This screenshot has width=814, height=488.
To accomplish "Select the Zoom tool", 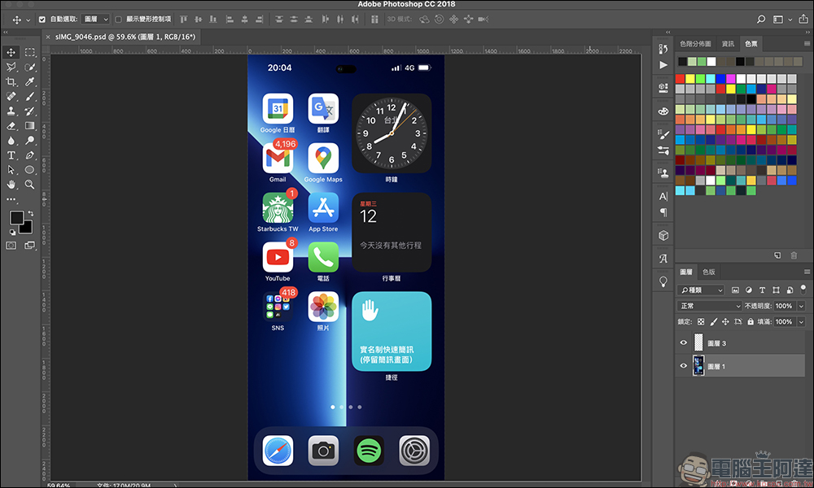I will (30, 184).
